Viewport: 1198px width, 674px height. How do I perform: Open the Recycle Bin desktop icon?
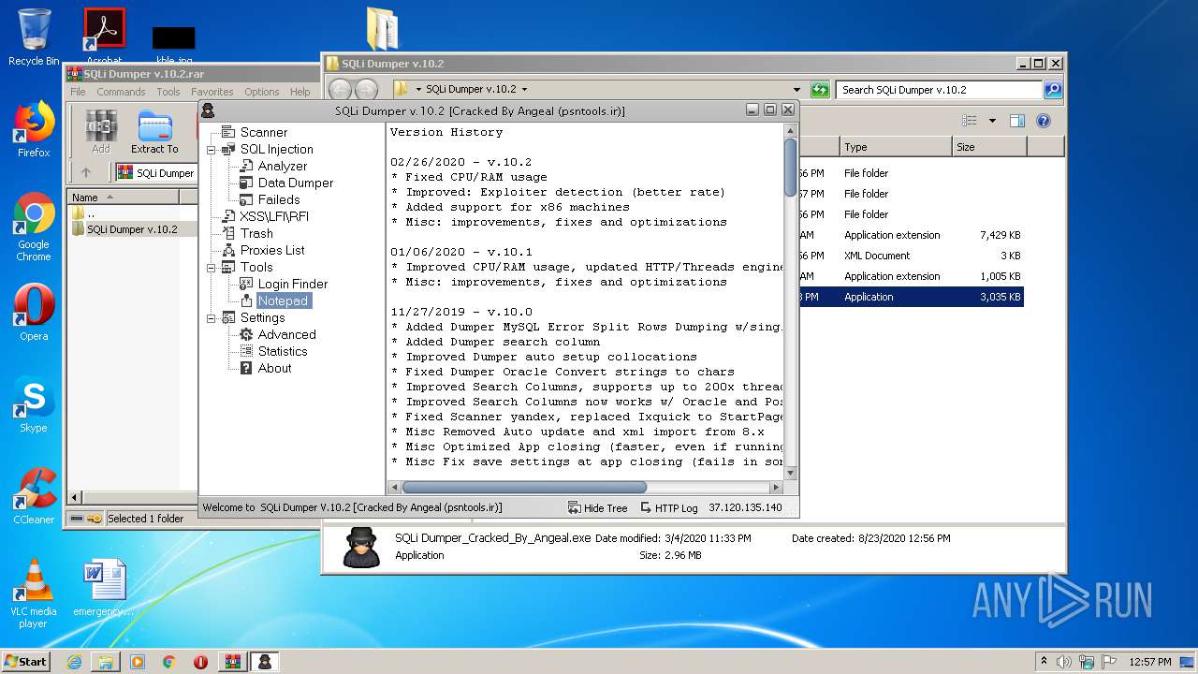[34, 37]
